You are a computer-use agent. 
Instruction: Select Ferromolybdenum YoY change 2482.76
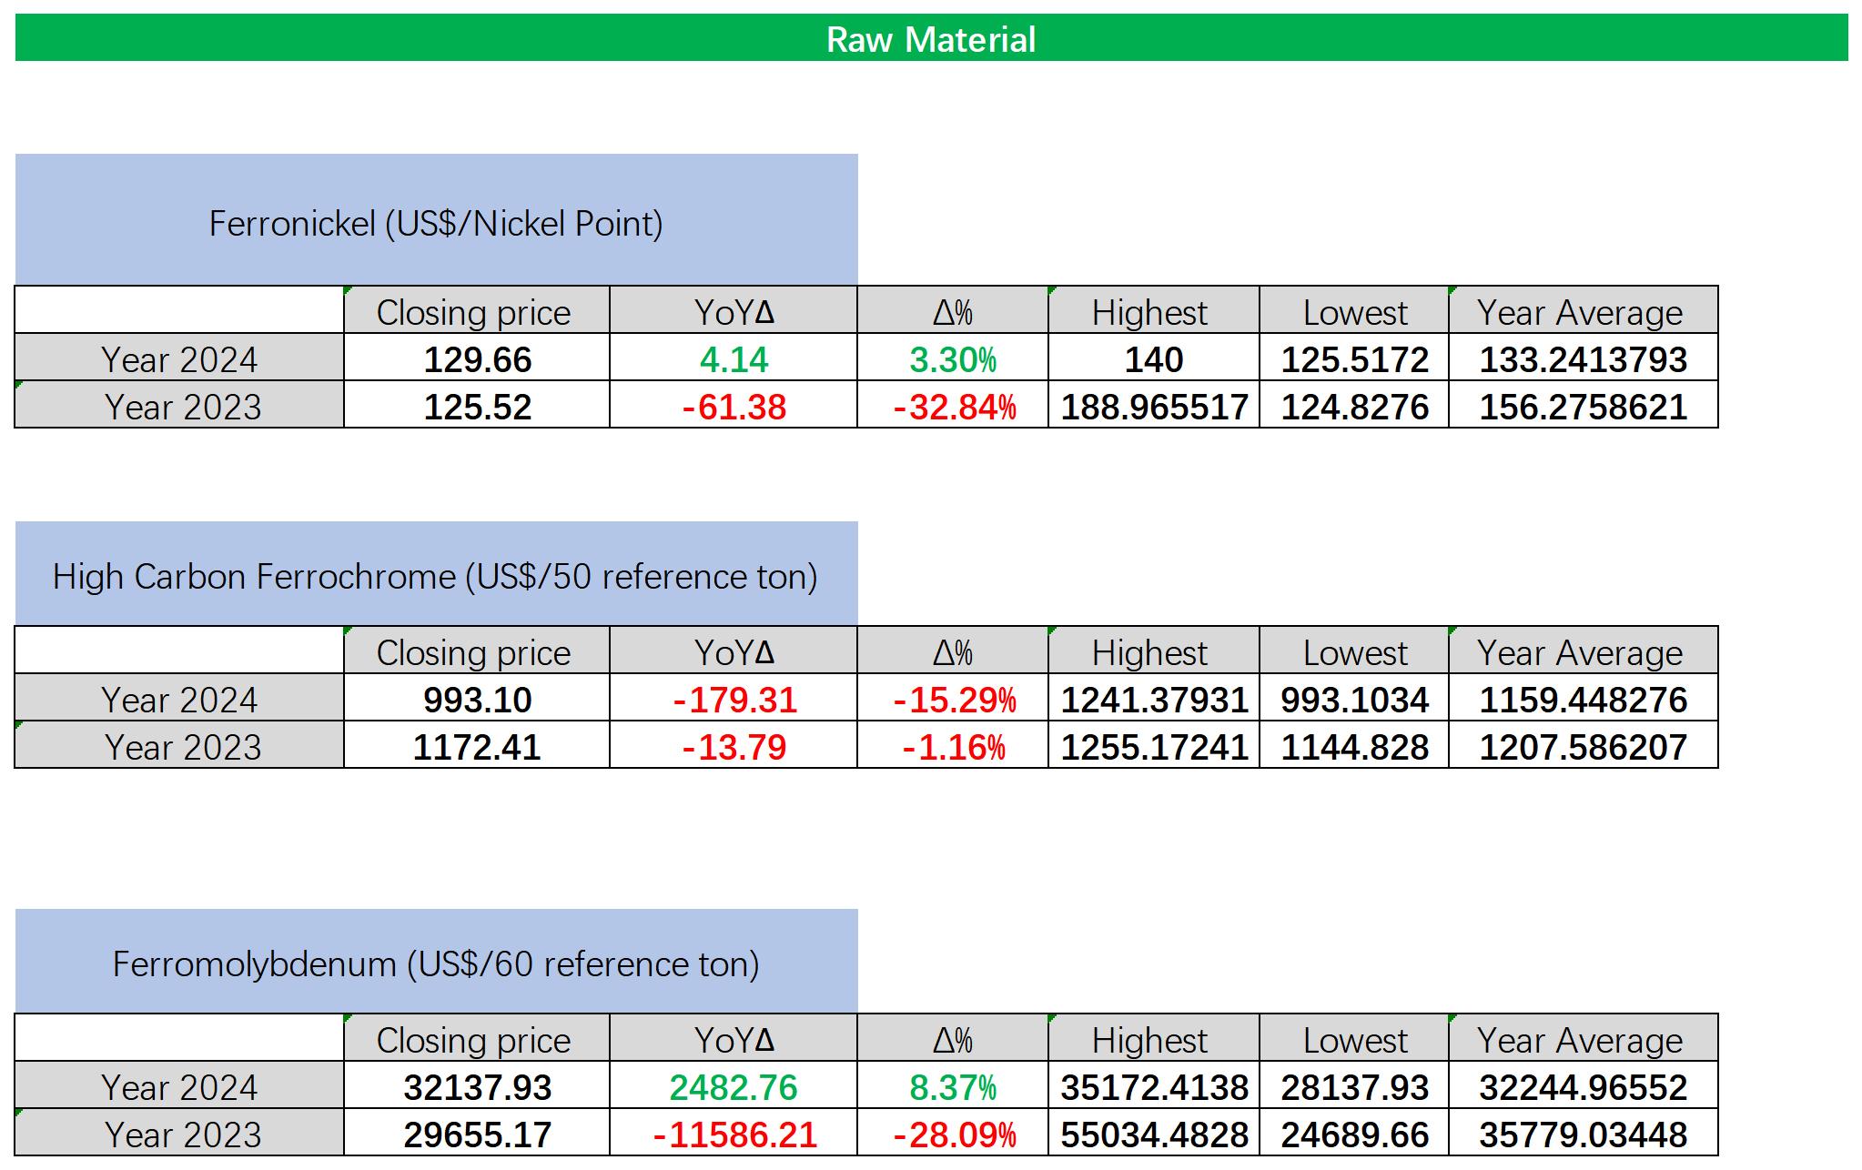pyautogui.click(x=734, y=1087)
